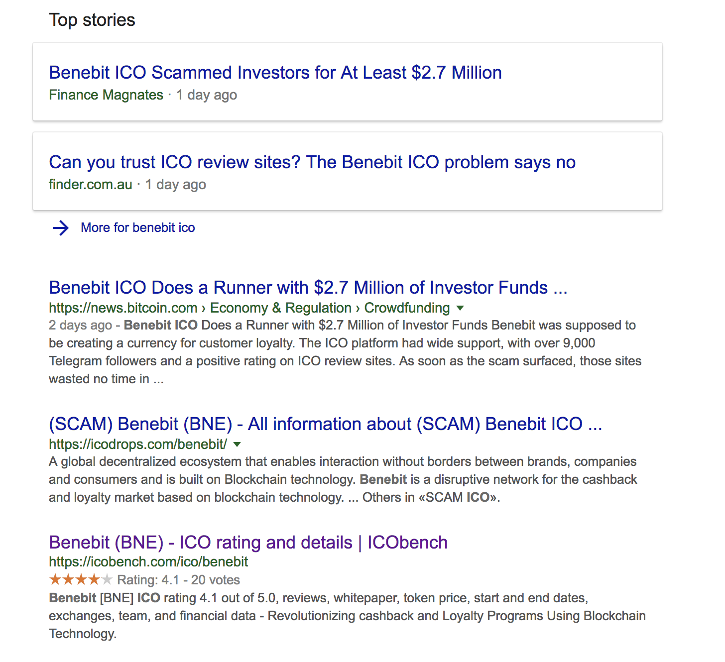Click the Economy & Regulation breadcrumb

(280, 308)
